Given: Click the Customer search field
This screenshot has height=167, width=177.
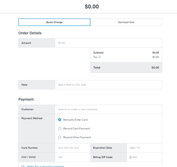Looking at the screenshot, I should click(x=108, y=109).
